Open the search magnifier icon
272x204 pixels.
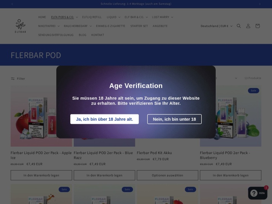click(x=239, y=26)
